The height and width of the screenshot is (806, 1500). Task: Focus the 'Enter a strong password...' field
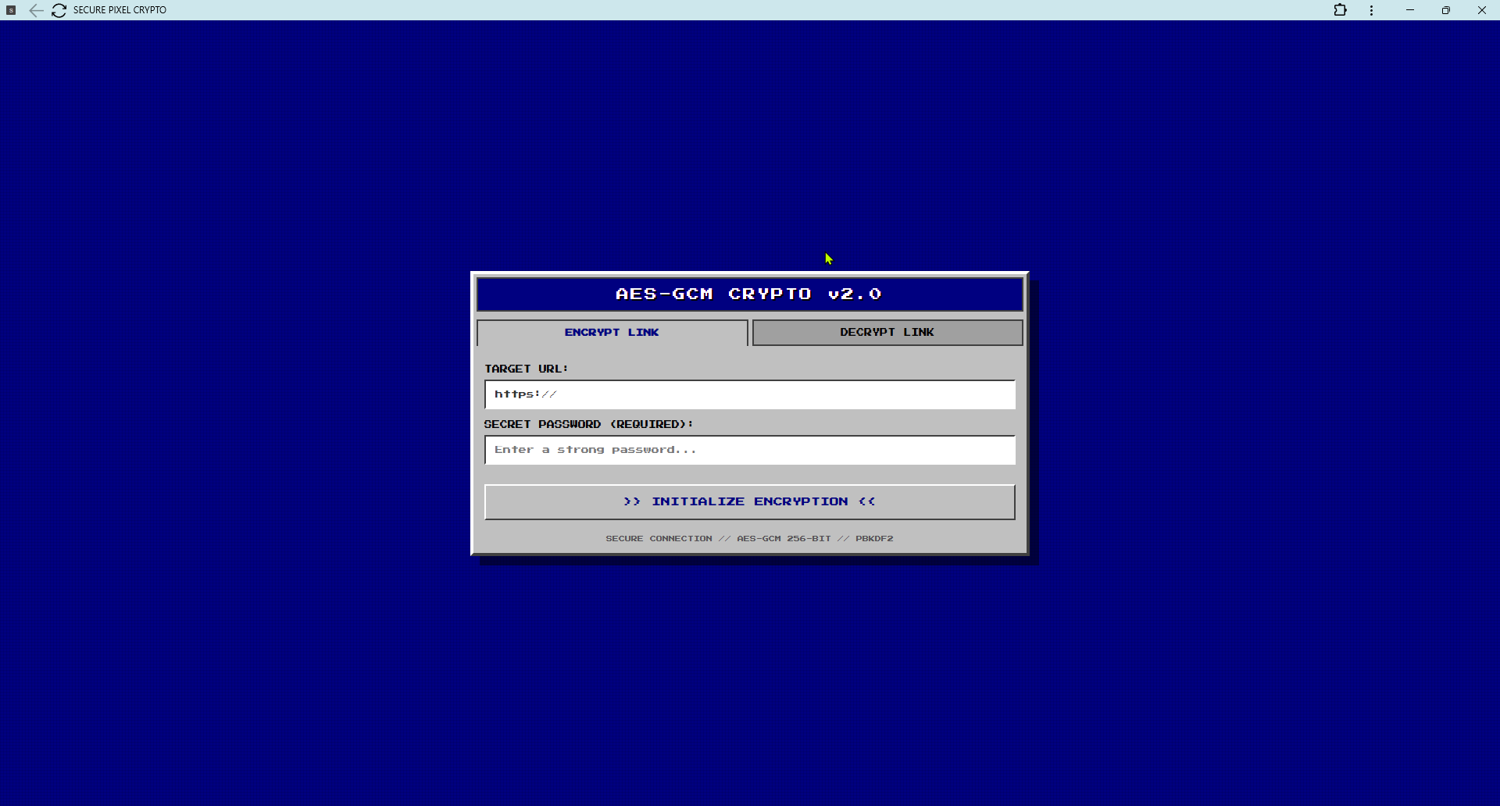coord(749,450)
